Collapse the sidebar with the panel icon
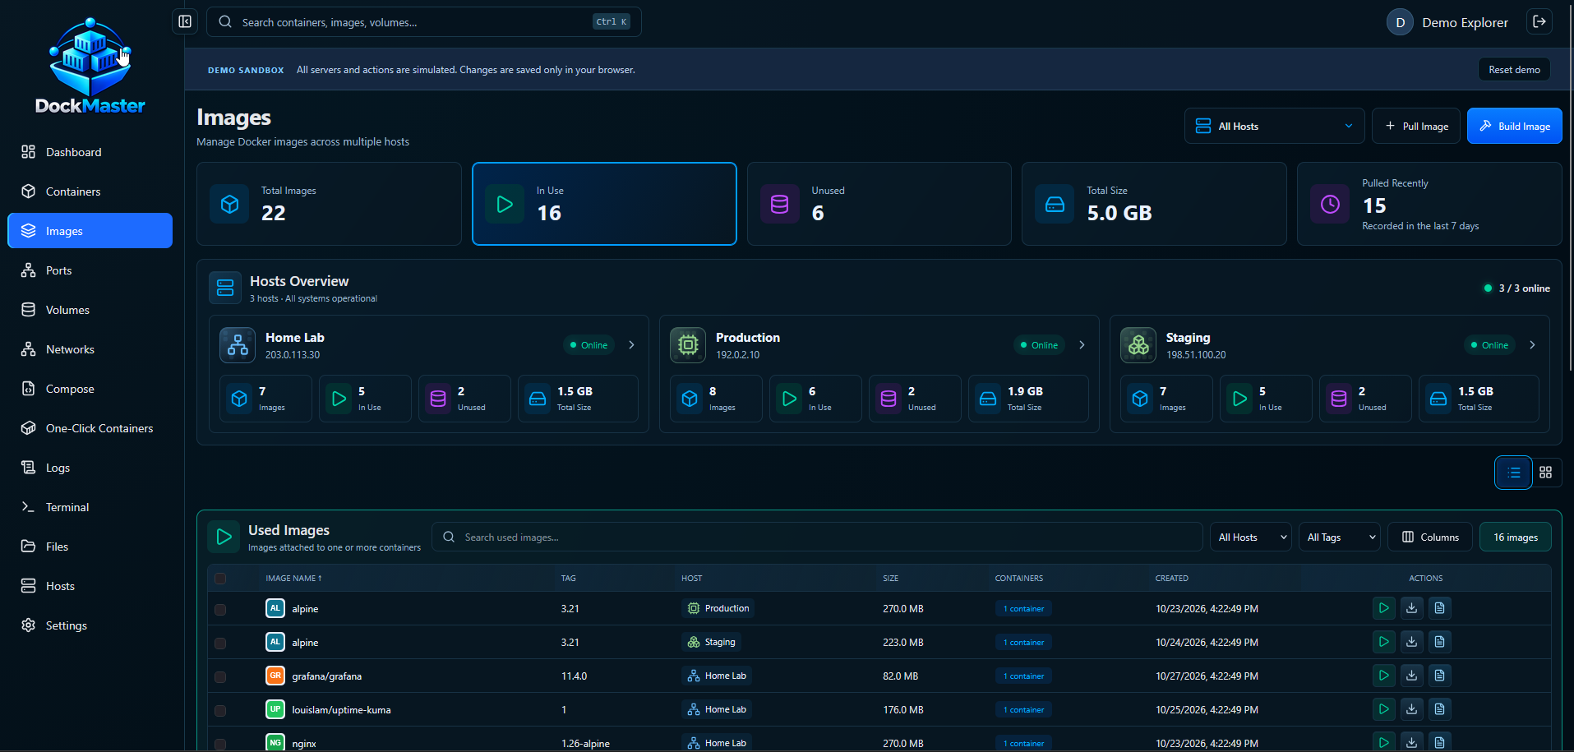The height and width of the screenshot is (752, 1574). pyautogui.click(x=185, y=21)
